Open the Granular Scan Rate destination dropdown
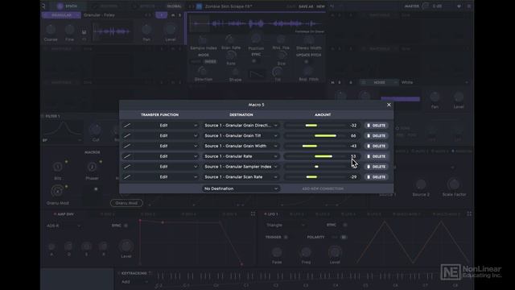Screen dimensions: 515x290 click(241, 177)
